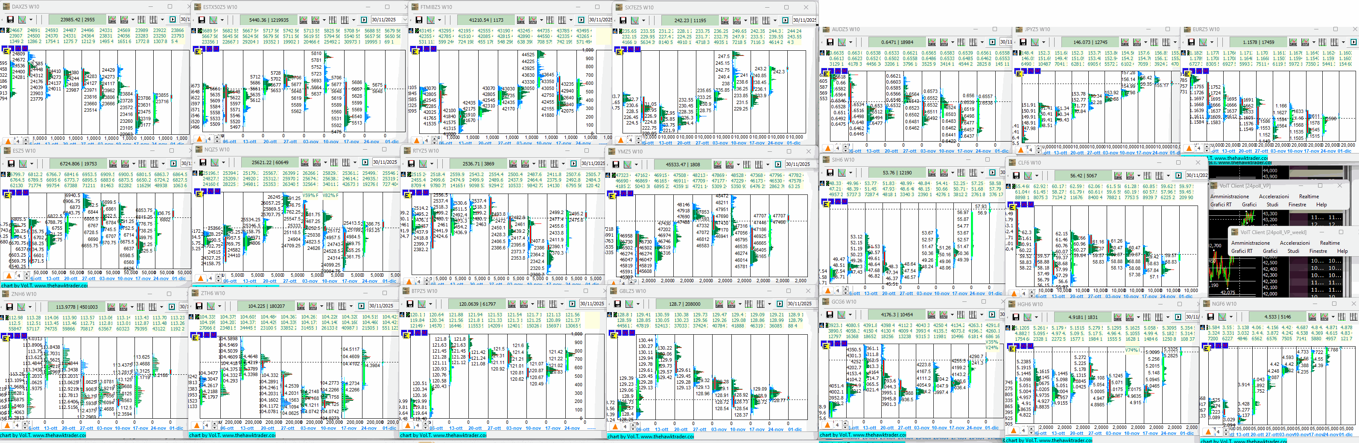
Task: Click the first column bars icon in NQZ5 toolbar
Action: pyautogui.click(x=334, y=162)
